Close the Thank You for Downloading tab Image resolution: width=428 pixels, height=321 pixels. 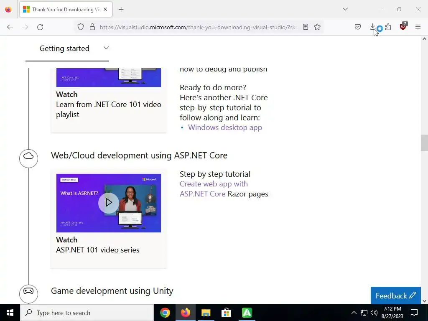[x=105, y=9]
